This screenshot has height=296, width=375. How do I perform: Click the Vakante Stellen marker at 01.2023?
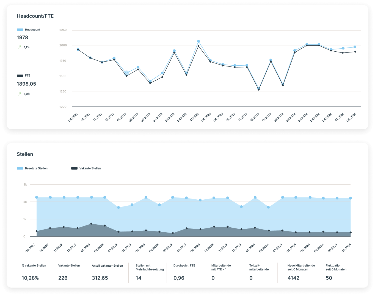tap(91, 224)
